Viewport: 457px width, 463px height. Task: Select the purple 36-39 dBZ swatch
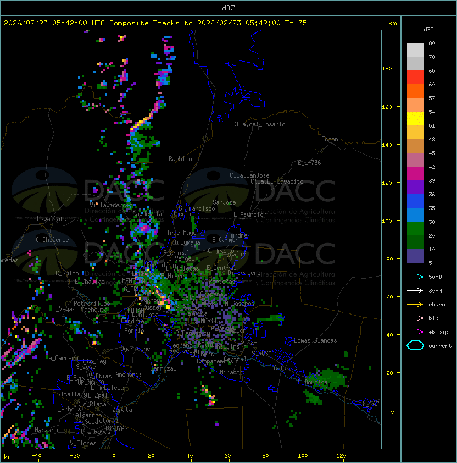coord(415,187)
